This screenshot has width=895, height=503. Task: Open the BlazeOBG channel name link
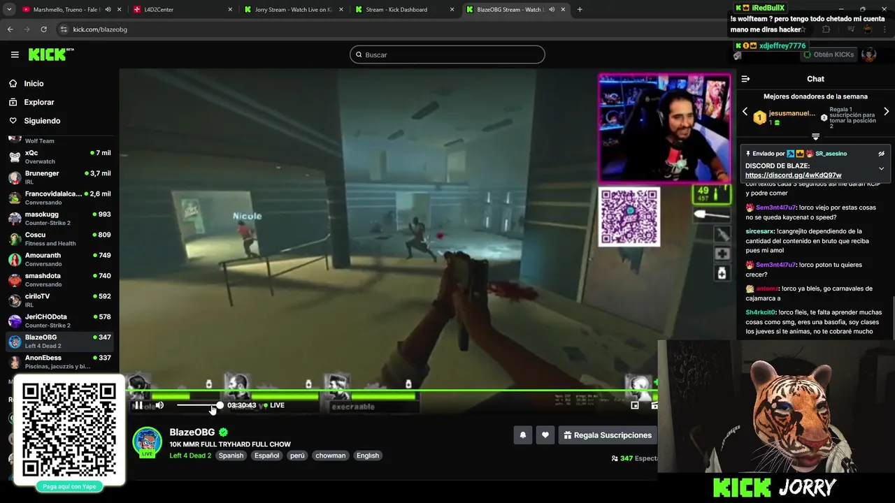click(192, 432)
